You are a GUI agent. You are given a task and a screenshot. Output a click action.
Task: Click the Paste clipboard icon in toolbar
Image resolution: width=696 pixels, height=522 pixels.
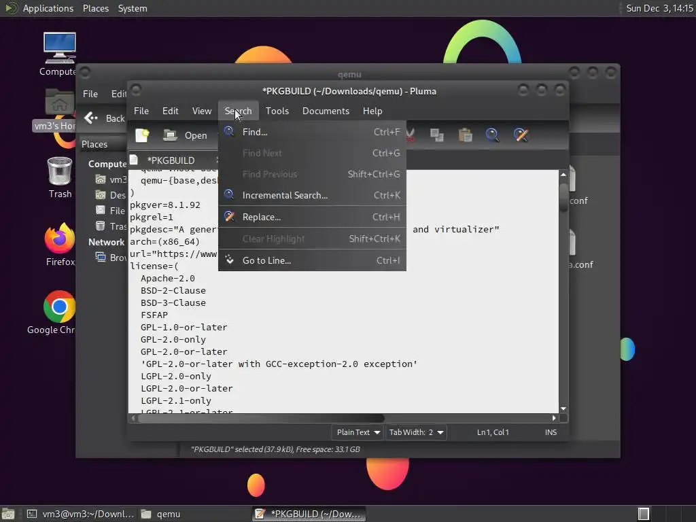click(465, 135)
